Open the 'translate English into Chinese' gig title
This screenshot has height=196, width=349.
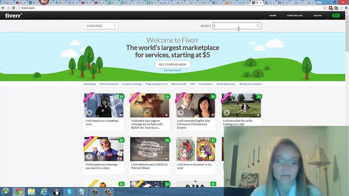coord(193,124)
